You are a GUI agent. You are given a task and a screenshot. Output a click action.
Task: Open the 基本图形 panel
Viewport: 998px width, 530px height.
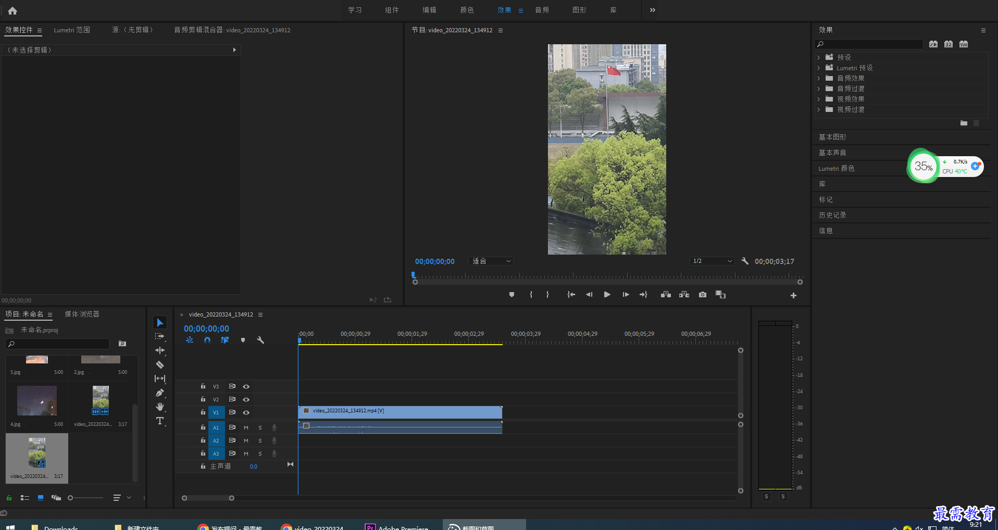832,137
